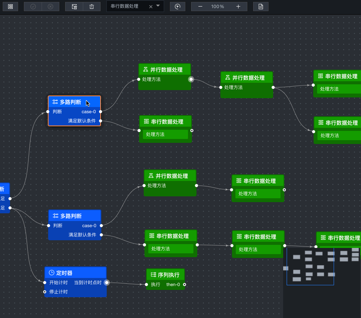Viewport: 361px width, 318px height.
Task: Select the 定时器 node header
Action: 76,273
